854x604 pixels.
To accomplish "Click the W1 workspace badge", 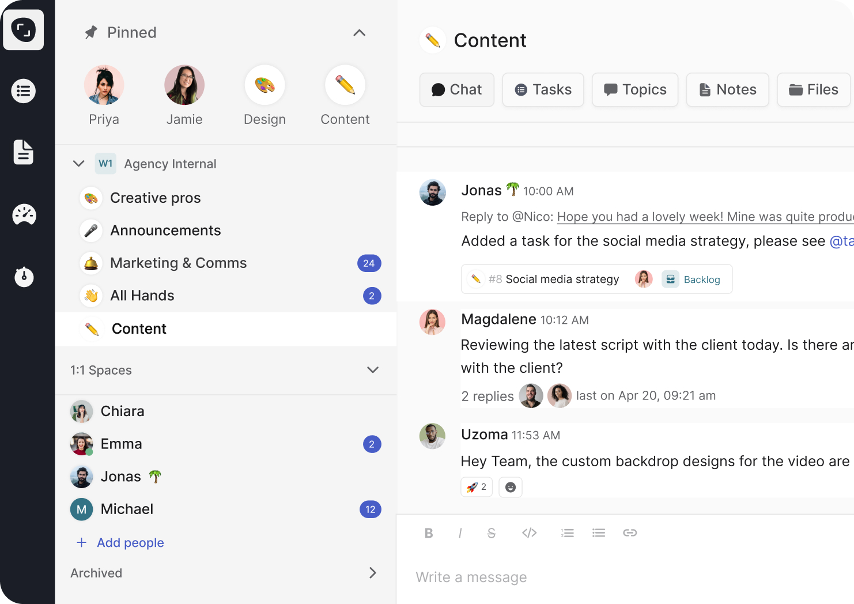I will coord(105,164).
